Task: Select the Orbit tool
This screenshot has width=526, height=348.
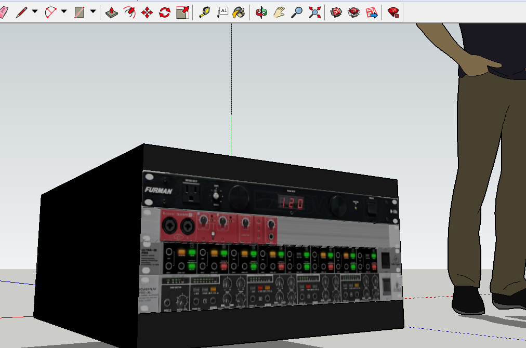Action: [261, 13]
